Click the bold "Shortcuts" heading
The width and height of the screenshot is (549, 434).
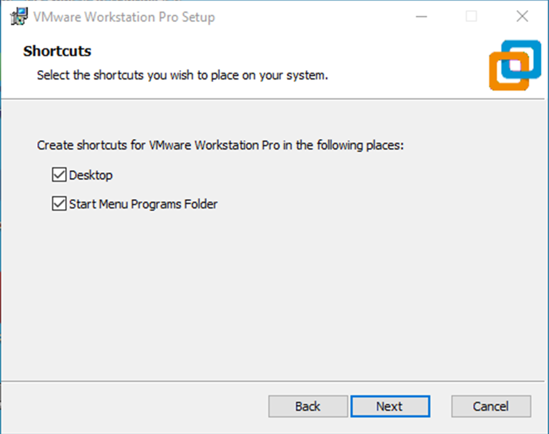pyautogui.click(x=57, y=51)
